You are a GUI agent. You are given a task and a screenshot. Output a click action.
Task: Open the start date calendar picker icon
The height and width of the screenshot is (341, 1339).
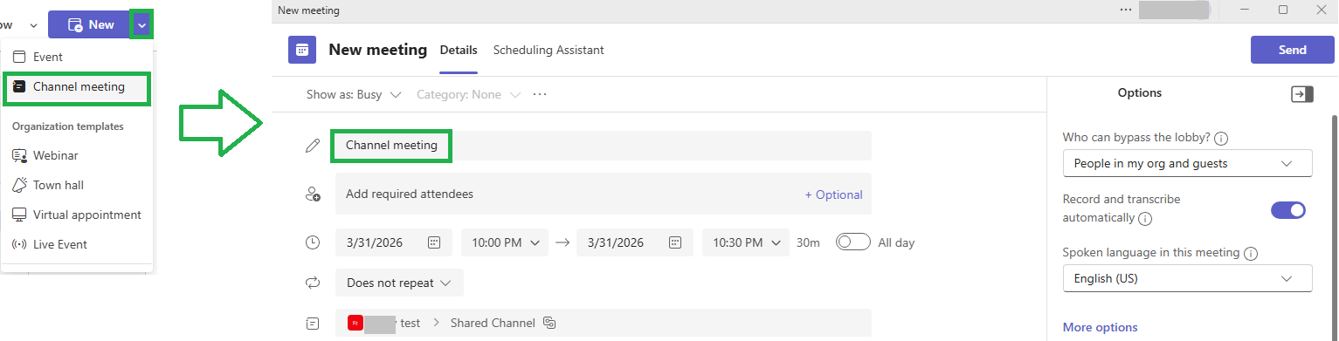tap(434, 242)
